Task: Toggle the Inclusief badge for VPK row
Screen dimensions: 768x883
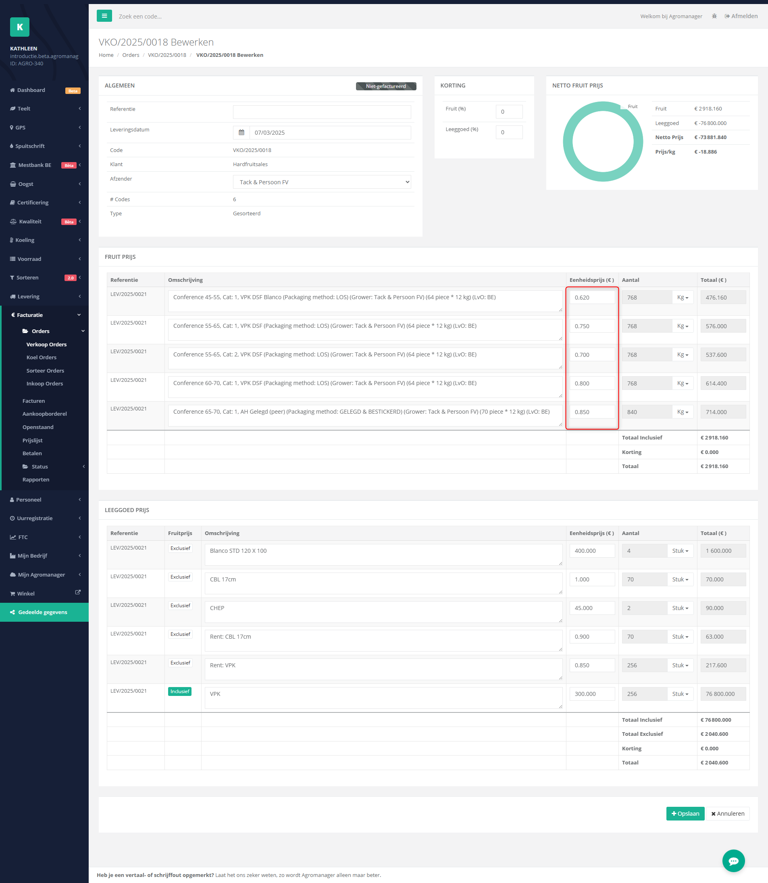Action: pos(179,691)
